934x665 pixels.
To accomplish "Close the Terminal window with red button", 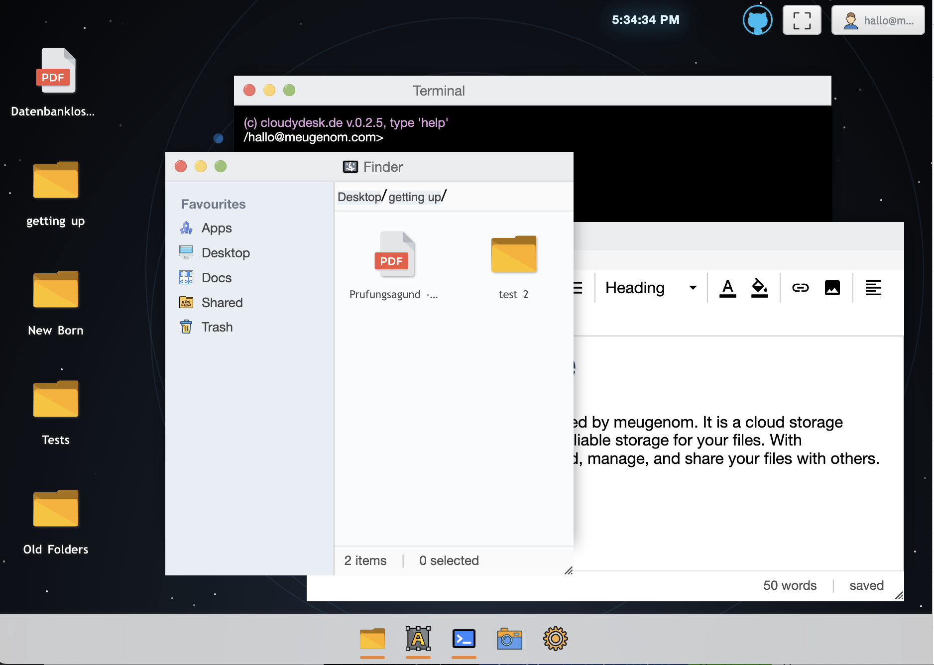I will 249,90.
